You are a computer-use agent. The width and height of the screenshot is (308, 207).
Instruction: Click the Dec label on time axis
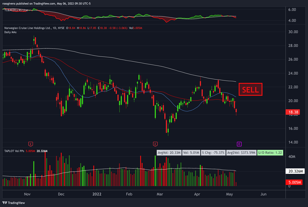61,194
